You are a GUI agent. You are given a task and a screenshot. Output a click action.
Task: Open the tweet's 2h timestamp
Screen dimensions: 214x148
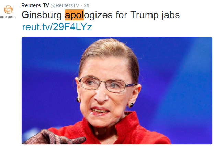[87, 5]
